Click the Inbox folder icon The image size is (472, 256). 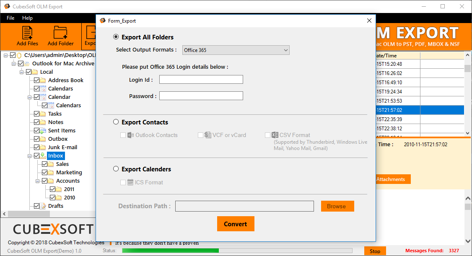(x=43, y=156)
